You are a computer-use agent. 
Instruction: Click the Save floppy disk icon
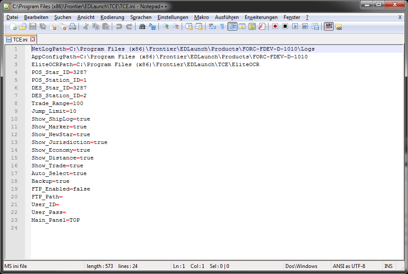coord(33,26)
